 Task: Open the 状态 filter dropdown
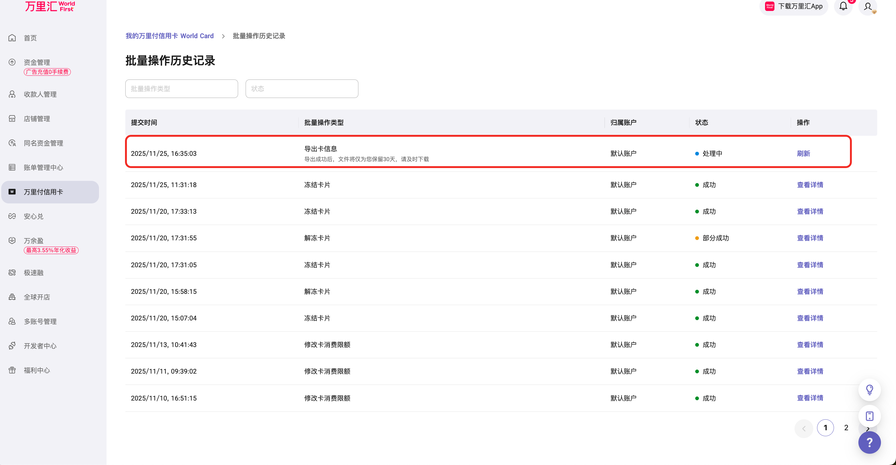302,89
